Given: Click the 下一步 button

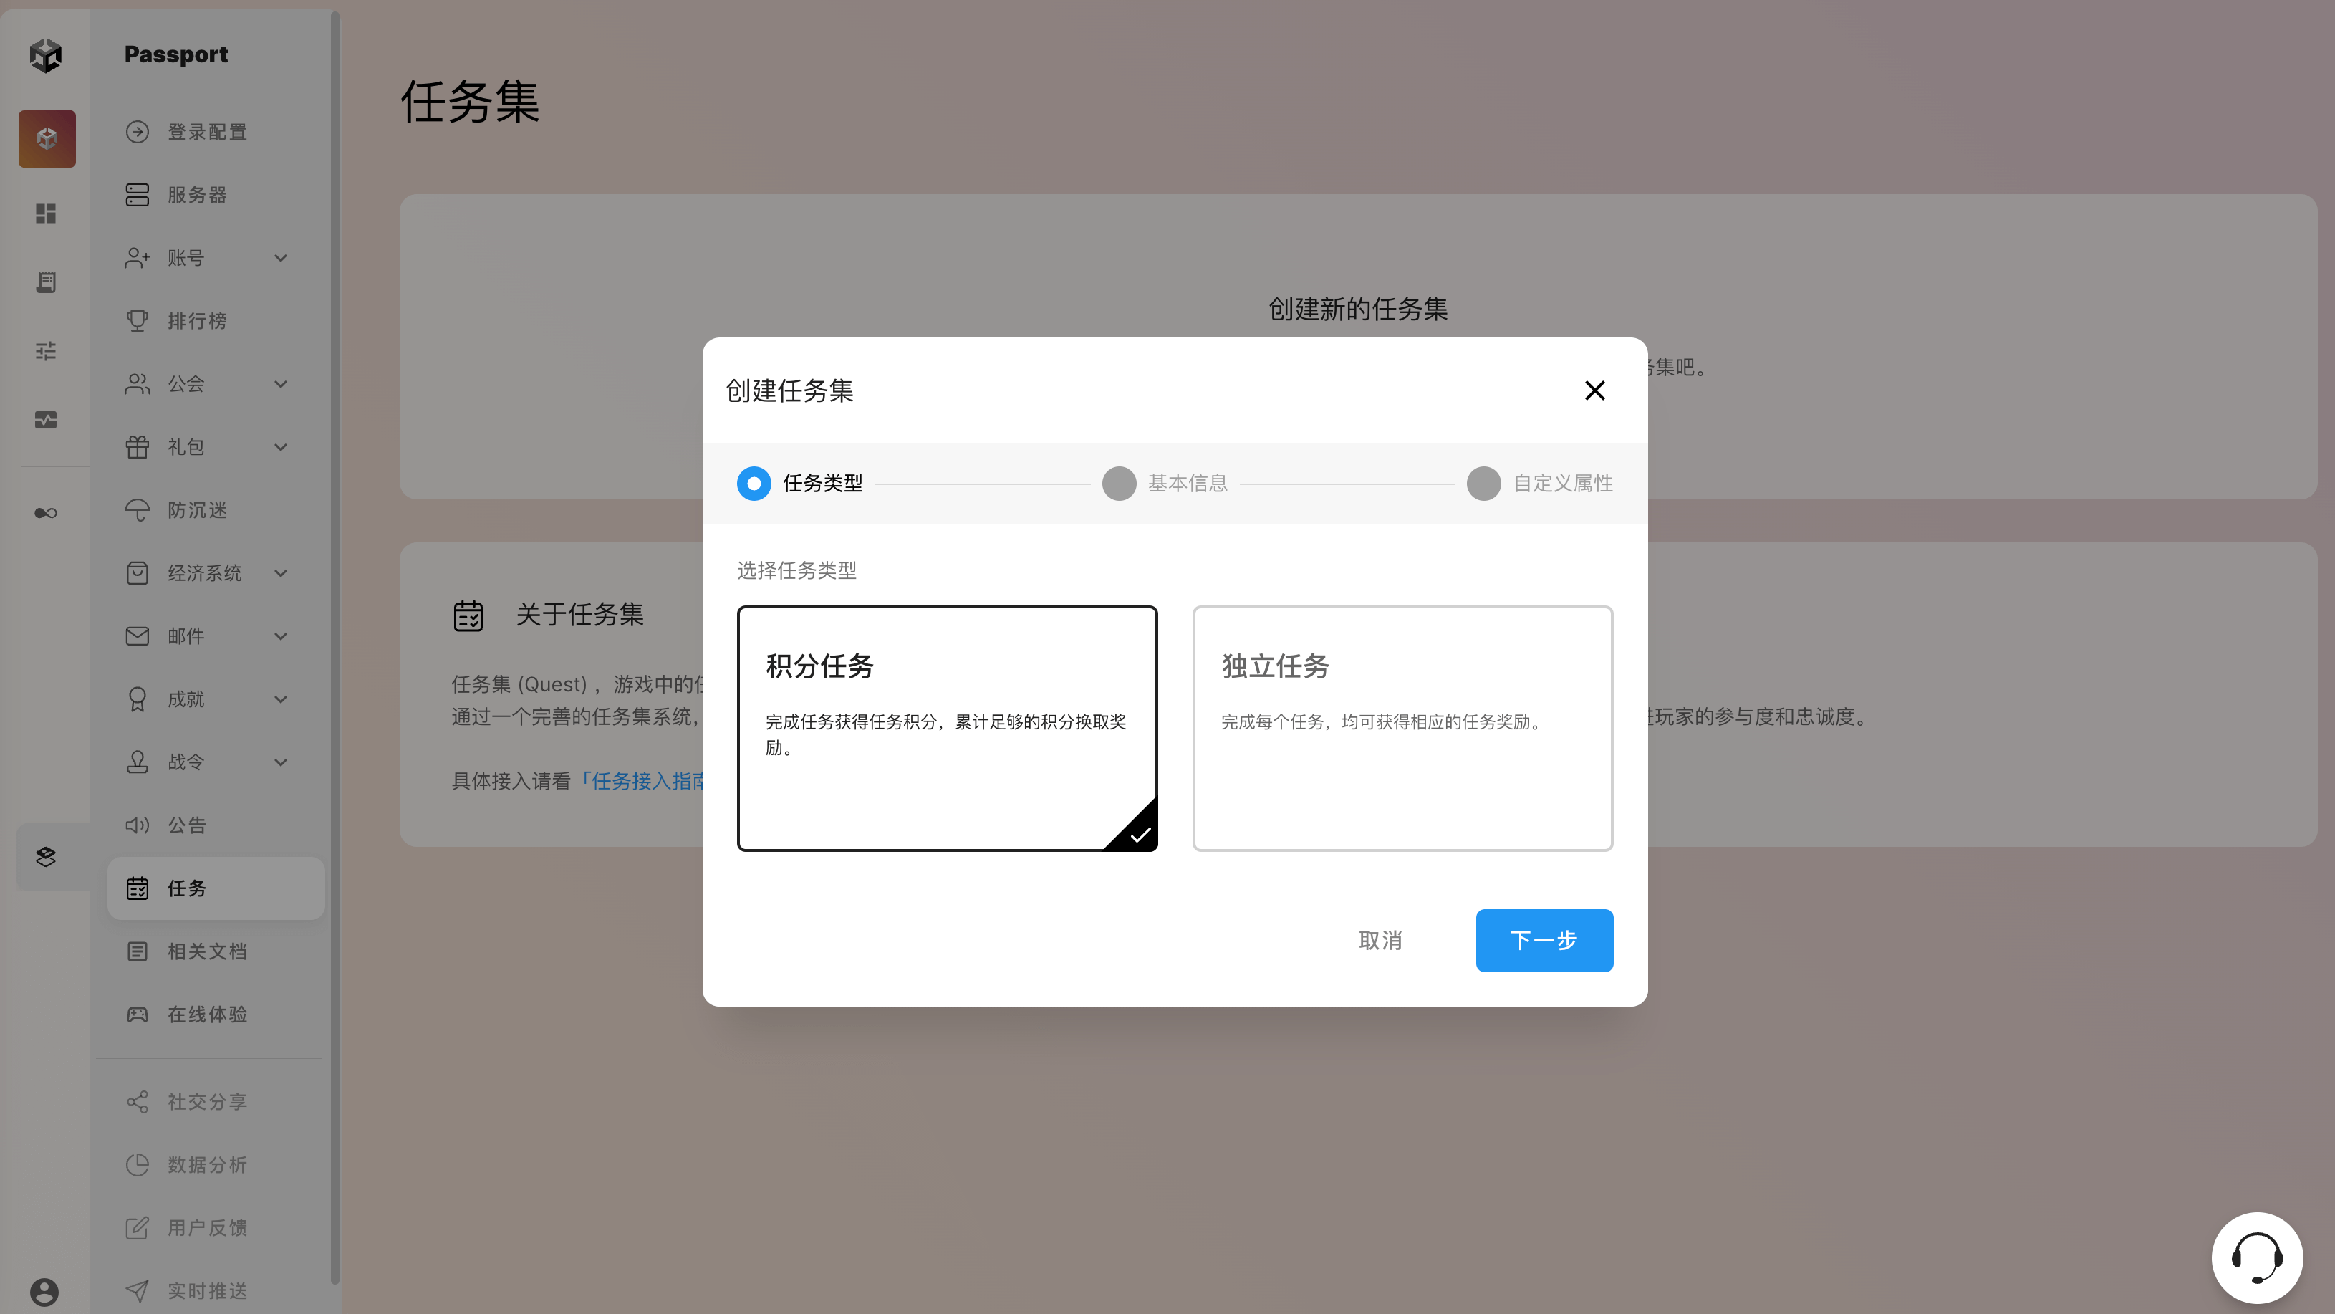Looking at the screenshot, I should tap(1544, 941).
